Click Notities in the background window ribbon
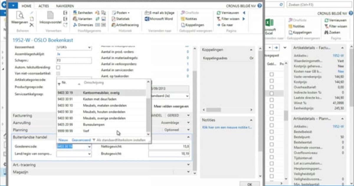 coord(296,26)
